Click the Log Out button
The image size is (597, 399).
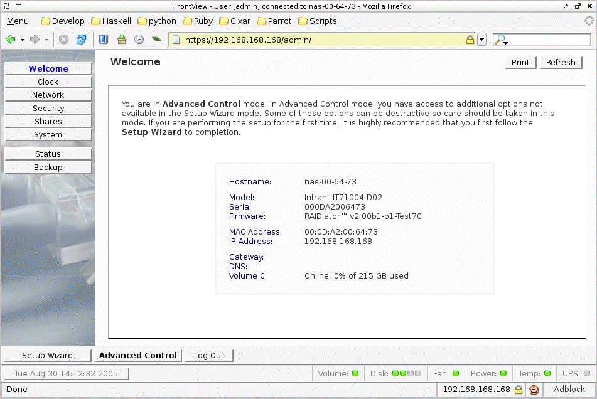point(208,356)
